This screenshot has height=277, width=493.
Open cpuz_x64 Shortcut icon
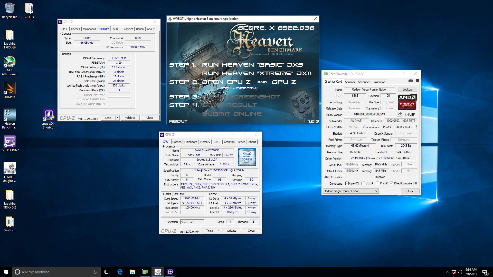[49, 119]
